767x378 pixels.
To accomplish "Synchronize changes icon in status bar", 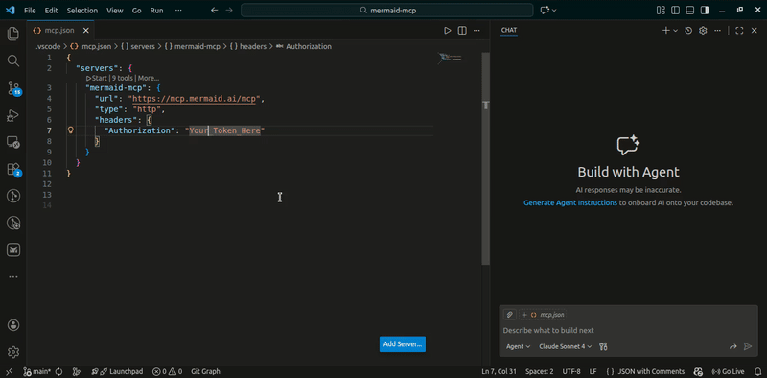I will click(x=59, y=371).
